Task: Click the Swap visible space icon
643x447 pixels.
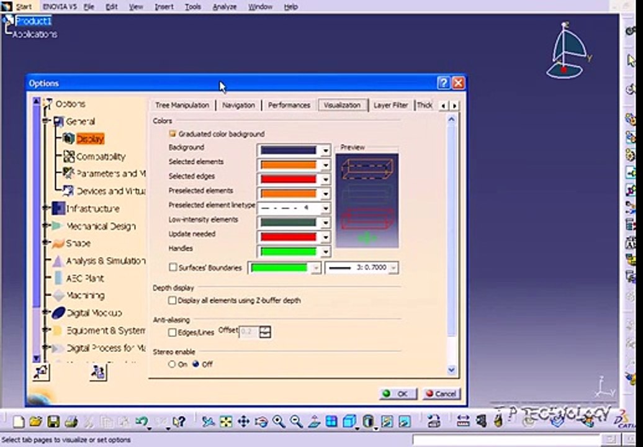Action: 404,422
